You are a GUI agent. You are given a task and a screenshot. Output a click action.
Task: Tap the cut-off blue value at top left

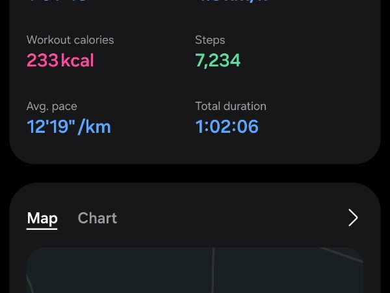pyautogui.click(x=58, y=2)
